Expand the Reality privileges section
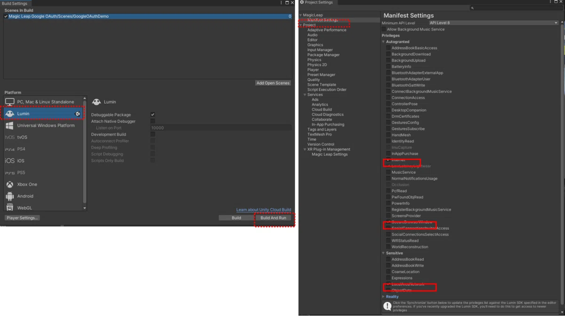 click(x=383, y=297)
